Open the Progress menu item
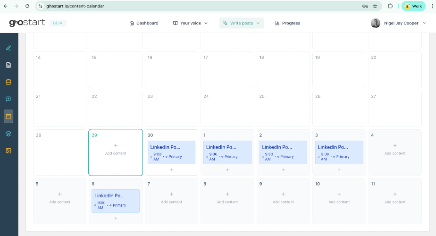 pos(287,23)
